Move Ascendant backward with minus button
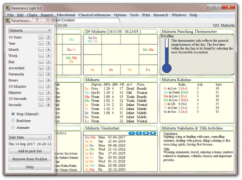Image resolution: width=242 pixels, height=180 pixels. click(x=41, y=68)
